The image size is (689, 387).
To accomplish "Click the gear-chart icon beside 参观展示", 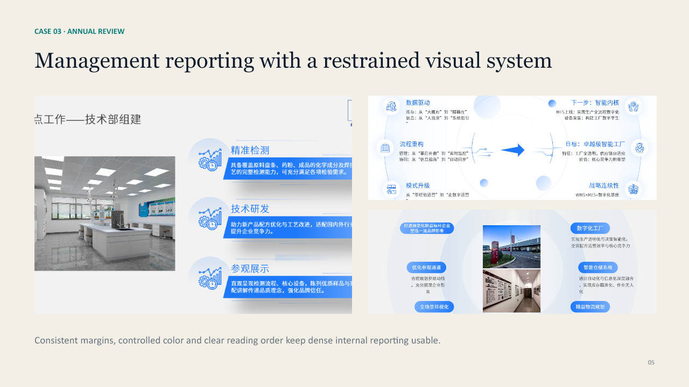I will coord(210,277).
